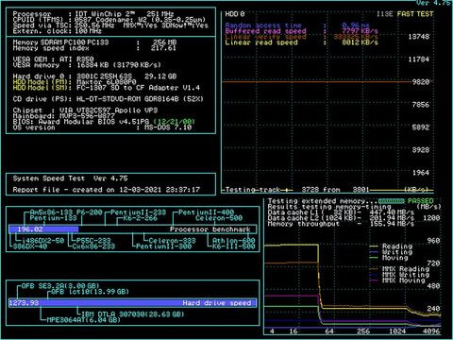Select the Random access time result line
The height and width of the screenshot is (340, 453).
(x=297, y=25)
